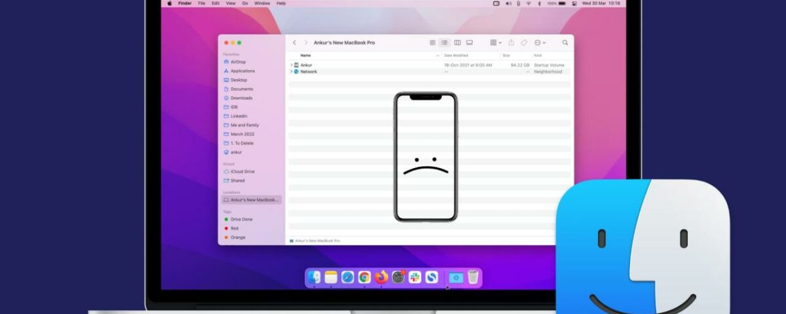786x314 pixels.
Task: Go back with the left chevron
Action: click(295, 43)
